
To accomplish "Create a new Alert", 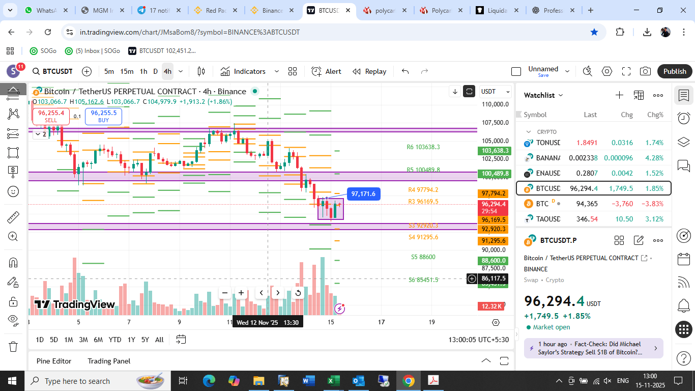I will coord(327,71).
